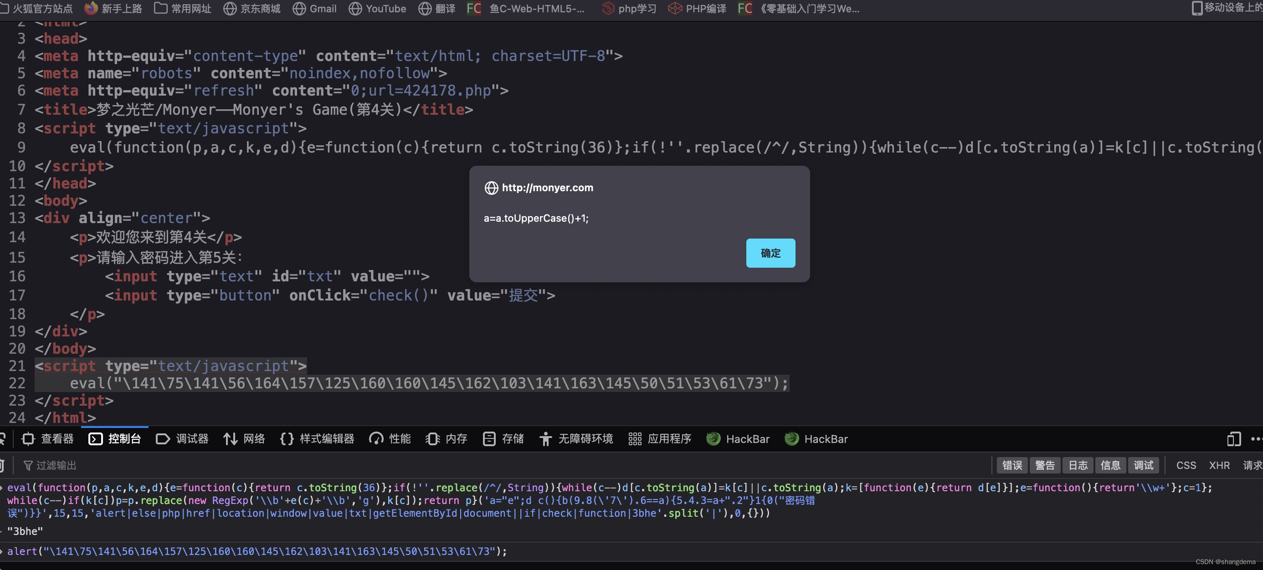The width and height of the screenshot is (1263, 570).
Task: Open the 调试器 debugger tab
Action: [182, 438]
